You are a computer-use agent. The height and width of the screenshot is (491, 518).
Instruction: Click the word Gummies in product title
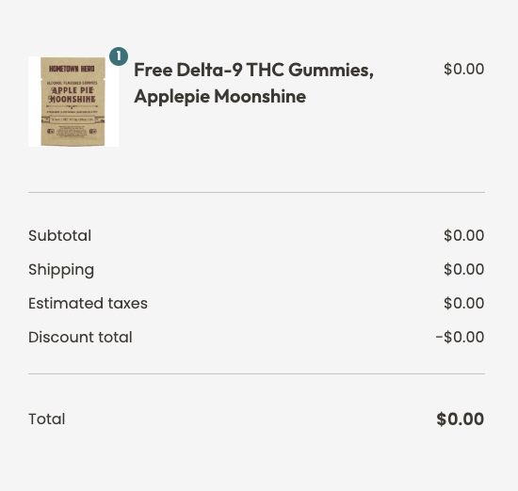click(331, 70)
